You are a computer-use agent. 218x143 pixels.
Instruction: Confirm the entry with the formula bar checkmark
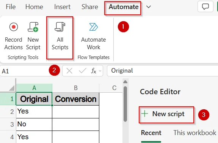tap(82, 71)
